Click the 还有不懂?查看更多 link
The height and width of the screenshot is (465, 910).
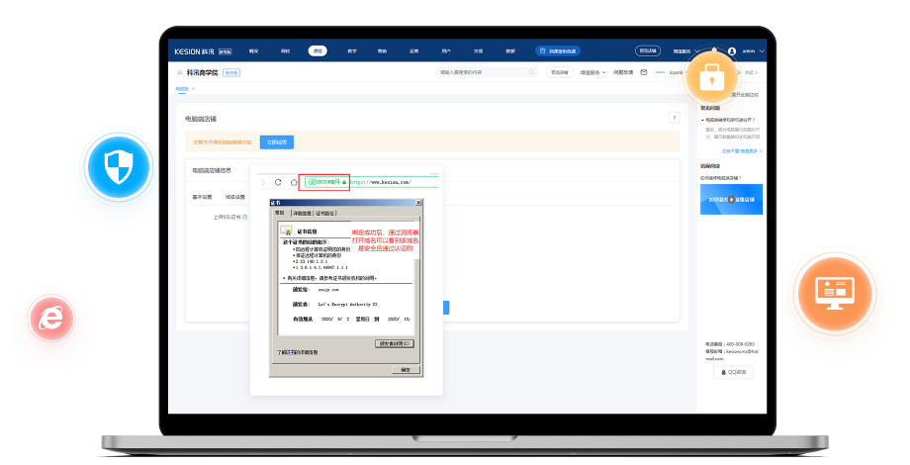click(x=742, y=151)
